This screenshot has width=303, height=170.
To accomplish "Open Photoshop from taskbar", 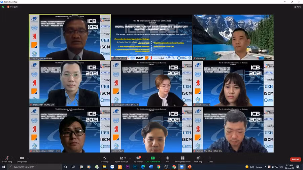I will [135, 167].
